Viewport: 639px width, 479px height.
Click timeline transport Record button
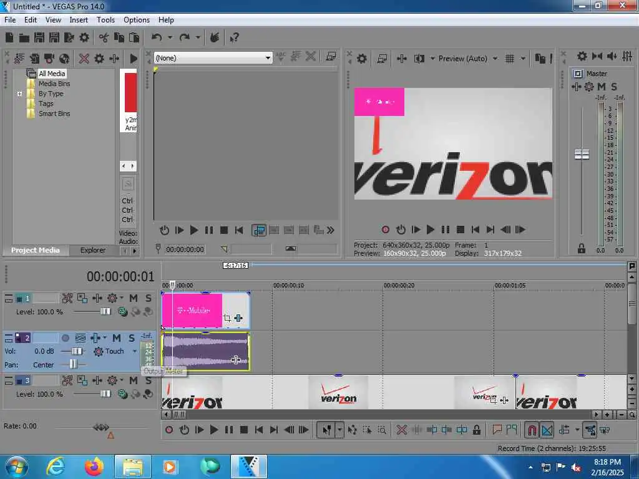(x=169, y=430)
